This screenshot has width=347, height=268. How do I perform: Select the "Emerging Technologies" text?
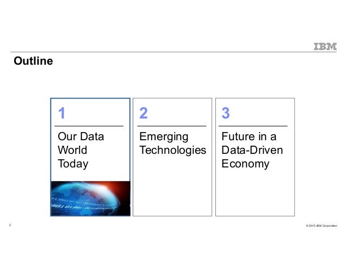pos(172,143)
